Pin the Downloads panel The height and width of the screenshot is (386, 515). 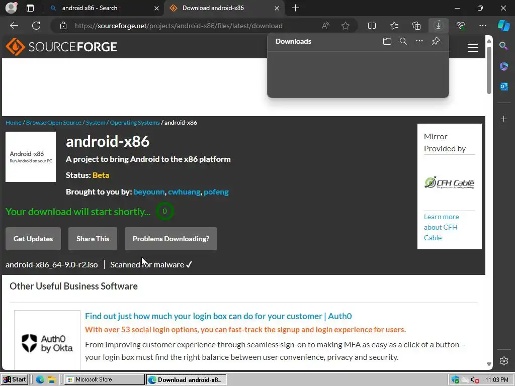click(436, 41)
